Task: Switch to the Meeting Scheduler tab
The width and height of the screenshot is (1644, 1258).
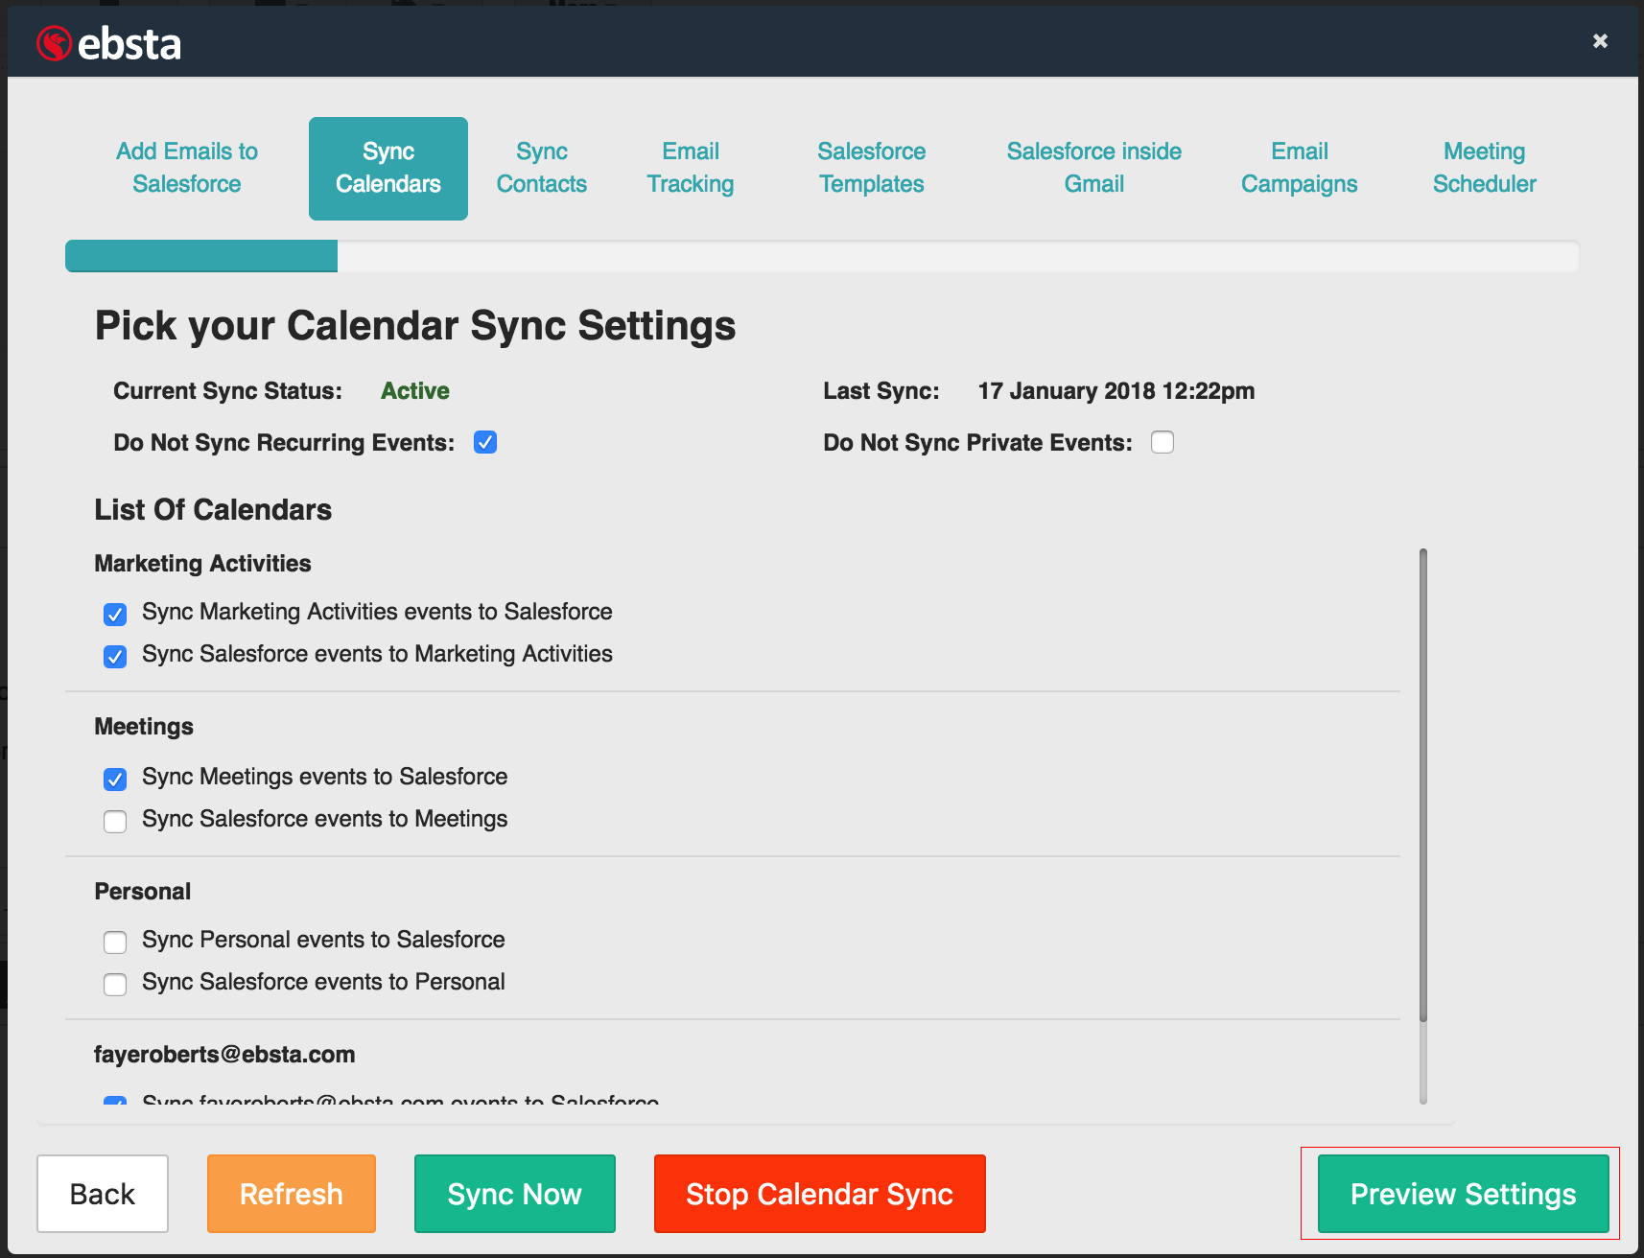Action: click(1484, 168)
